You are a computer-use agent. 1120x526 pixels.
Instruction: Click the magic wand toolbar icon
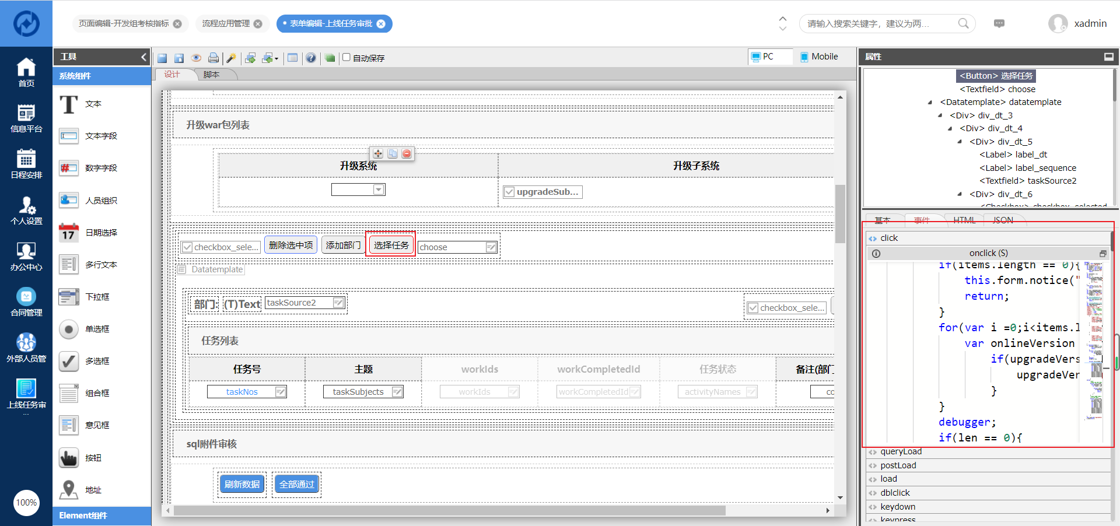click(232, 58)
